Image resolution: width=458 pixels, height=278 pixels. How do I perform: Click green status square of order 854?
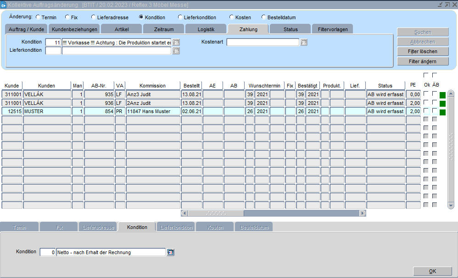pos(442,112)
